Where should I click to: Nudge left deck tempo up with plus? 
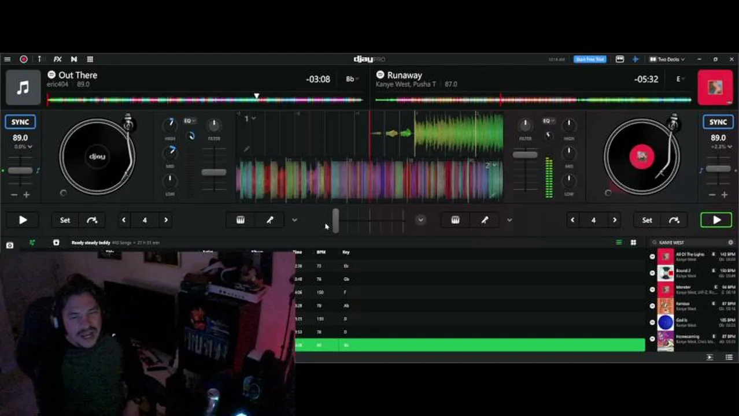[x=26, y=195]
